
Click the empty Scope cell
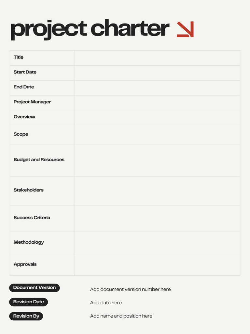pos(157,135)
